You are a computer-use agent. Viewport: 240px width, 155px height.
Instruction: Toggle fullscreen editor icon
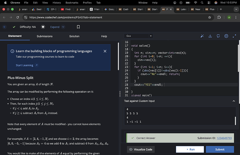(x=234, y=36)
